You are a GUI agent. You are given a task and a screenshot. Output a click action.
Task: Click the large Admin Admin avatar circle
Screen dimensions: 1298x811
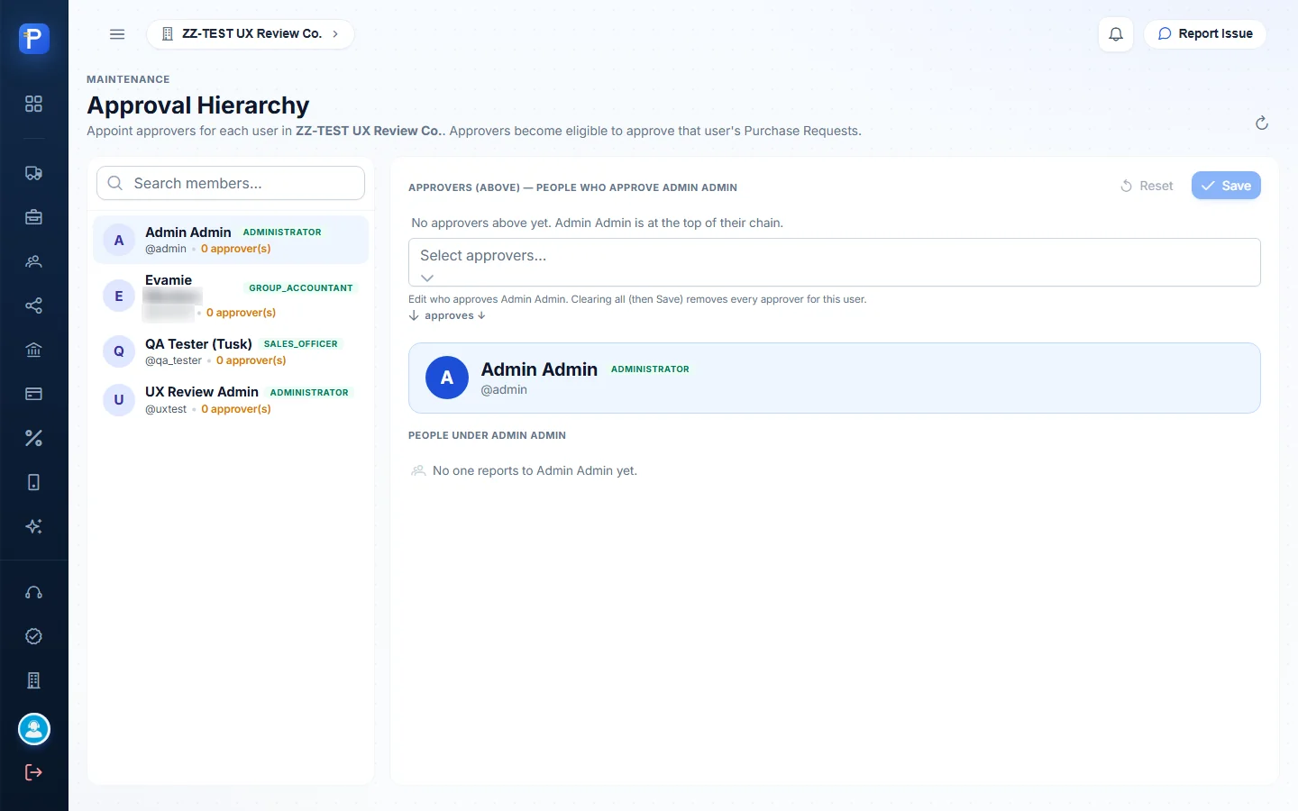pos(447,378)
